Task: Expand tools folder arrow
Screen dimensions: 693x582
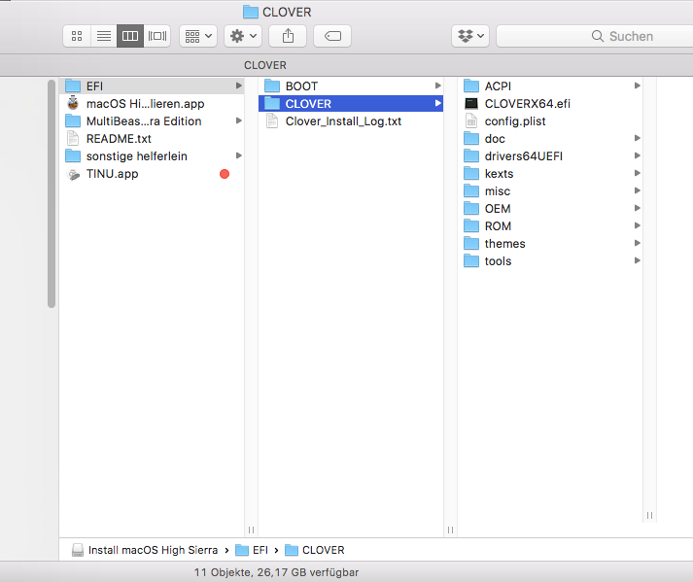Action: coord(638,260)
